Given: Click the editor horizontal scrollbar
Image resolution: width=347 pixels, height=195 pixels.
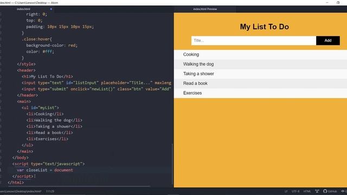Looking at the screenshot, I should 79,186.
